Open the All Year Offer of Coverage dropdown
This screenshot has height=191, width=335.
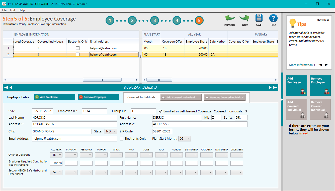pos(56,155)
